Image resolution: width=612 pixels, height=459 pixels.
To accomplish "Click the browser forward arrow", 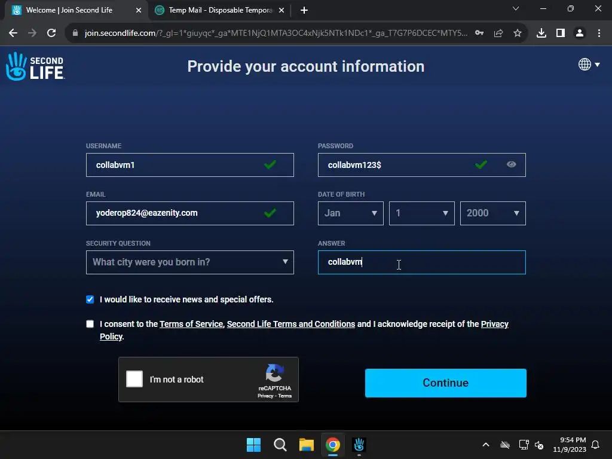I will click(32, 33).
